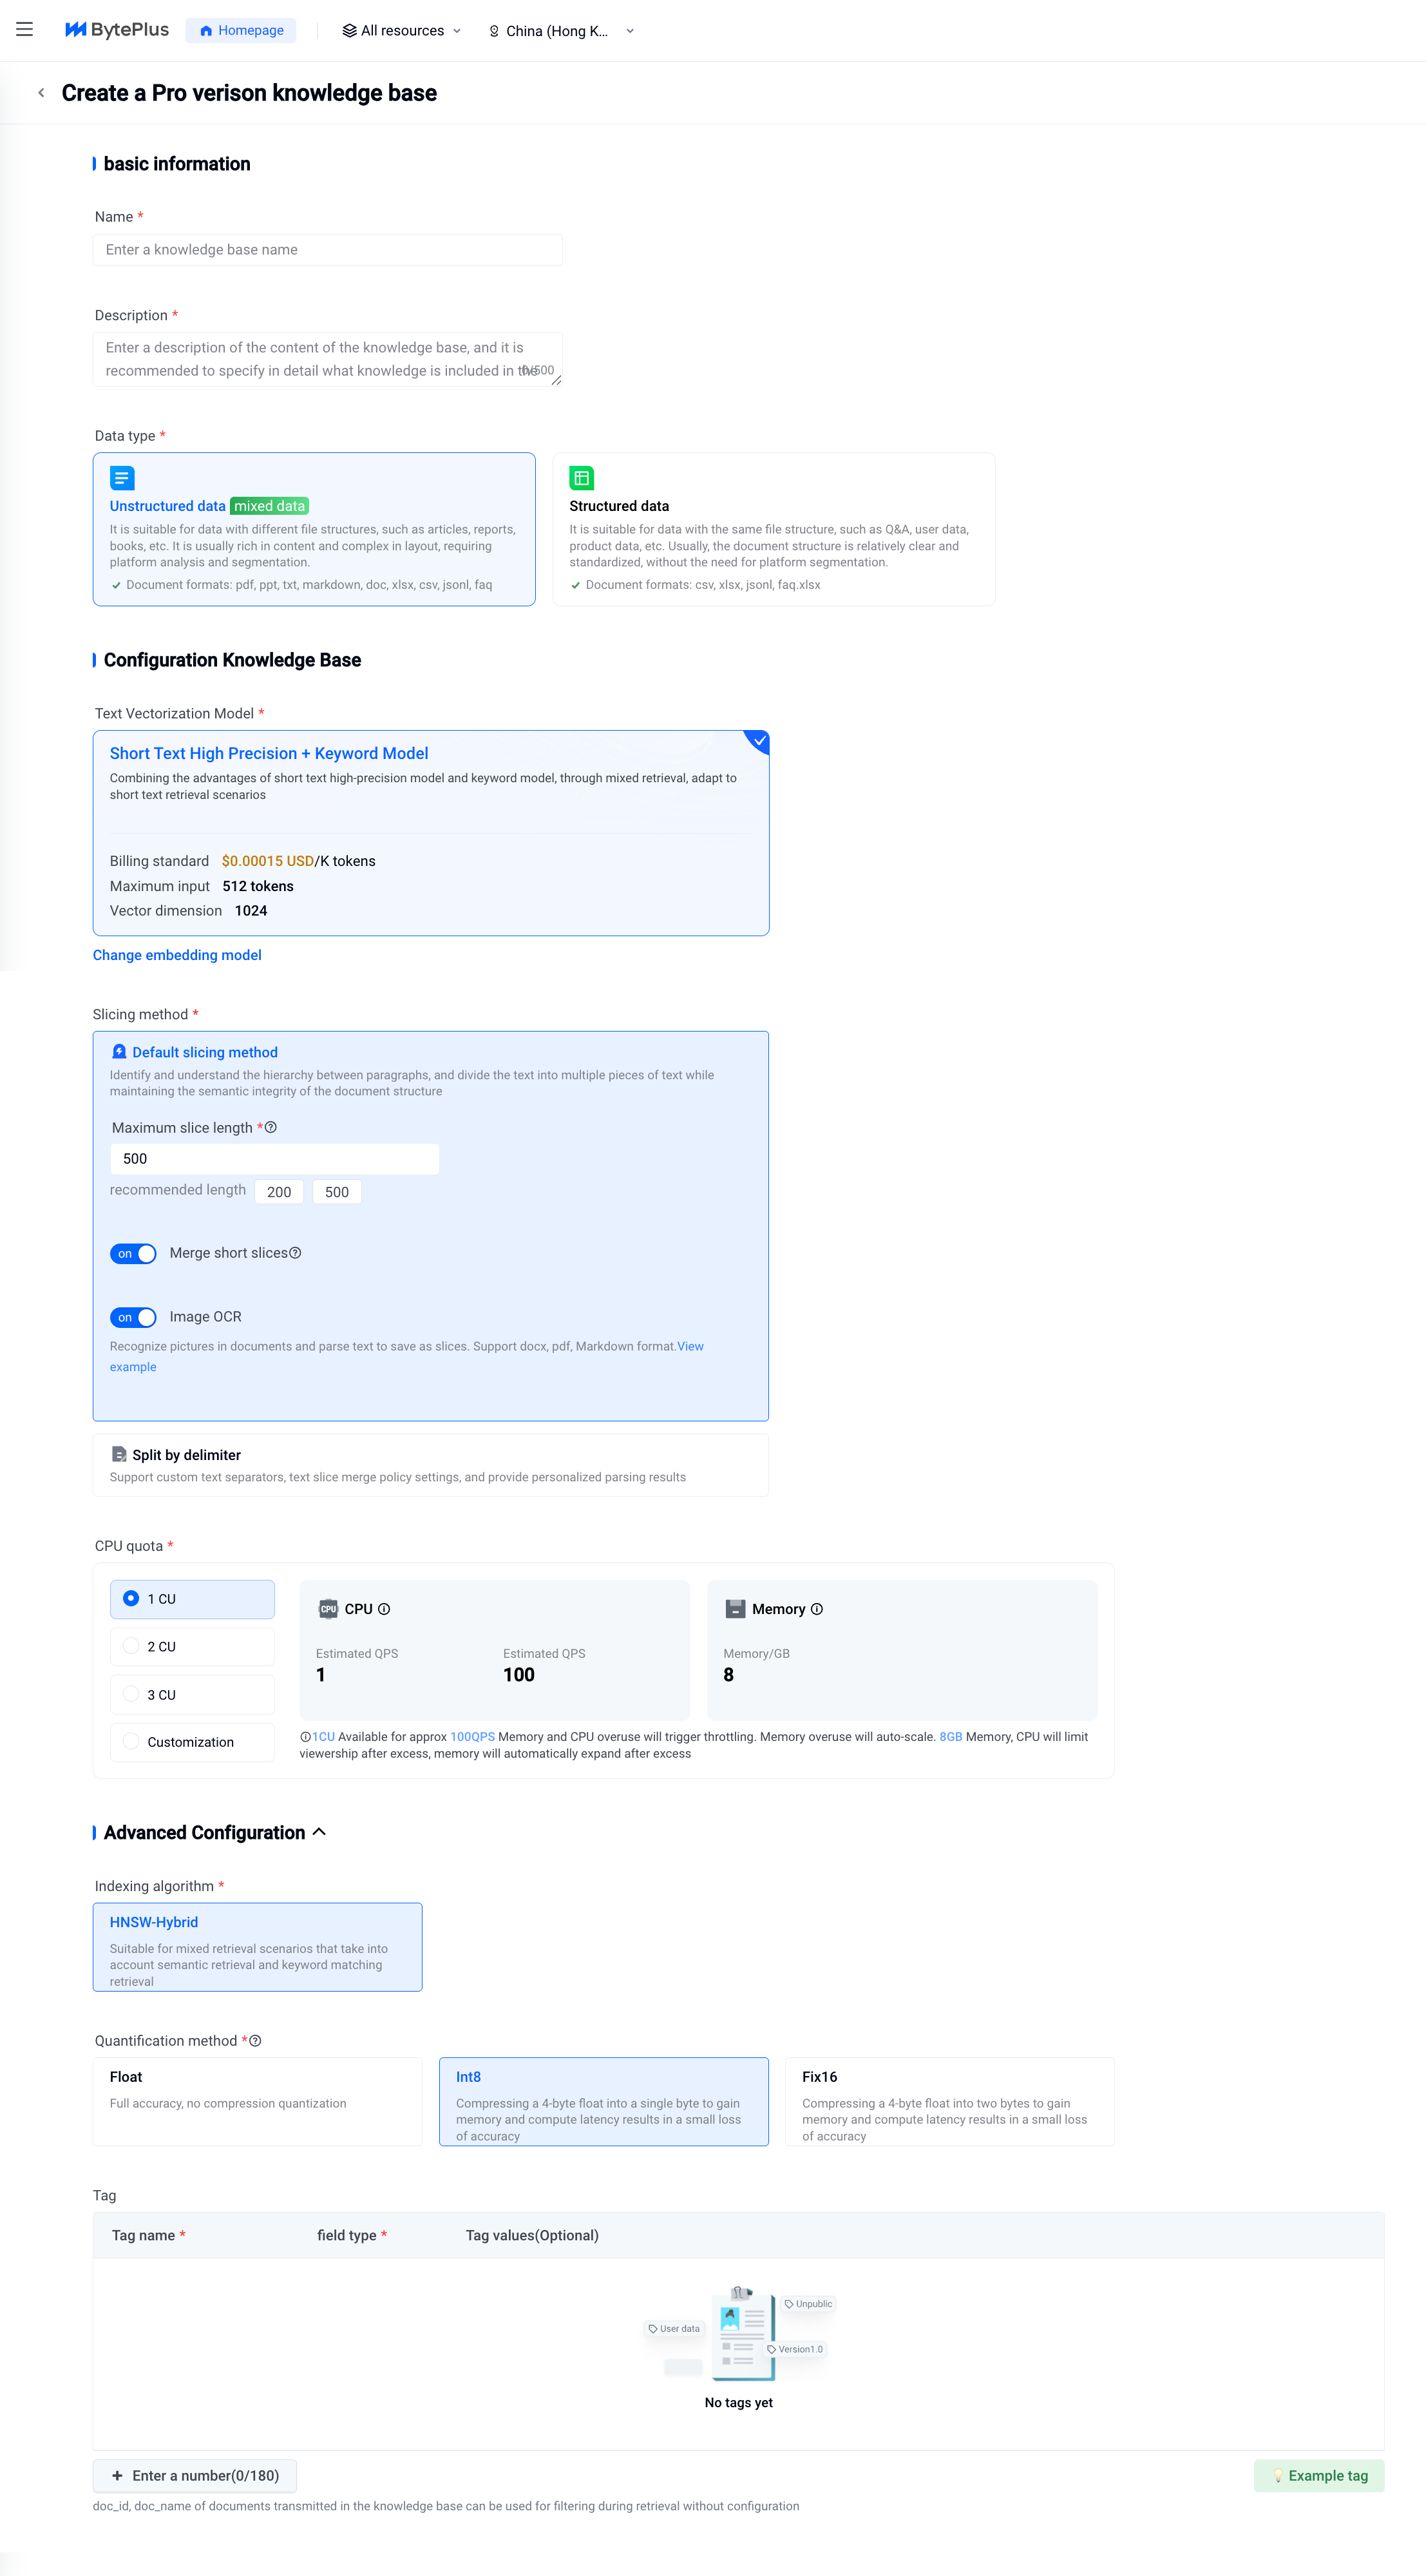
Task: Choose the Customization CPU quota option
Action: 131,1742
